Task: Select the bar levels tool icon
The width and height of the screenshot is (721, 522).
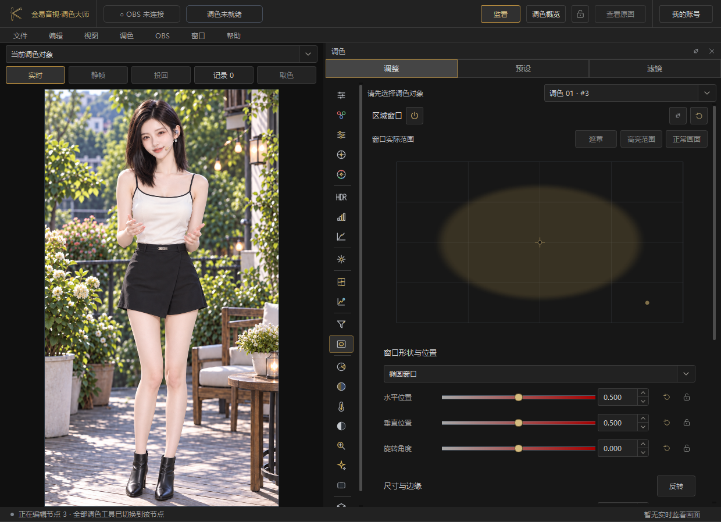Action: (341, 217)
